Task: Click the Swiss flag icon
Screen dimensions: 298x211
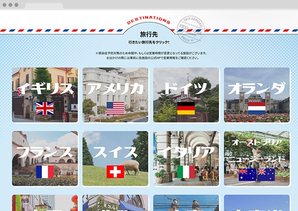Action: tap(115, 172)
